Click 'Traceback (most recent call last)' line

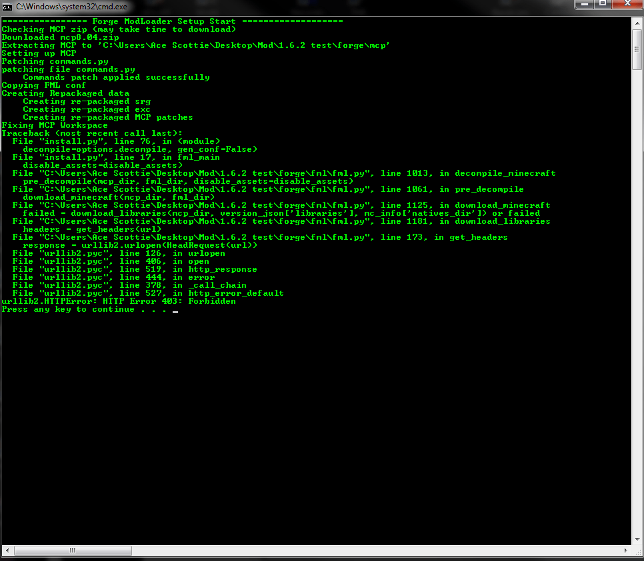[92, 133]
